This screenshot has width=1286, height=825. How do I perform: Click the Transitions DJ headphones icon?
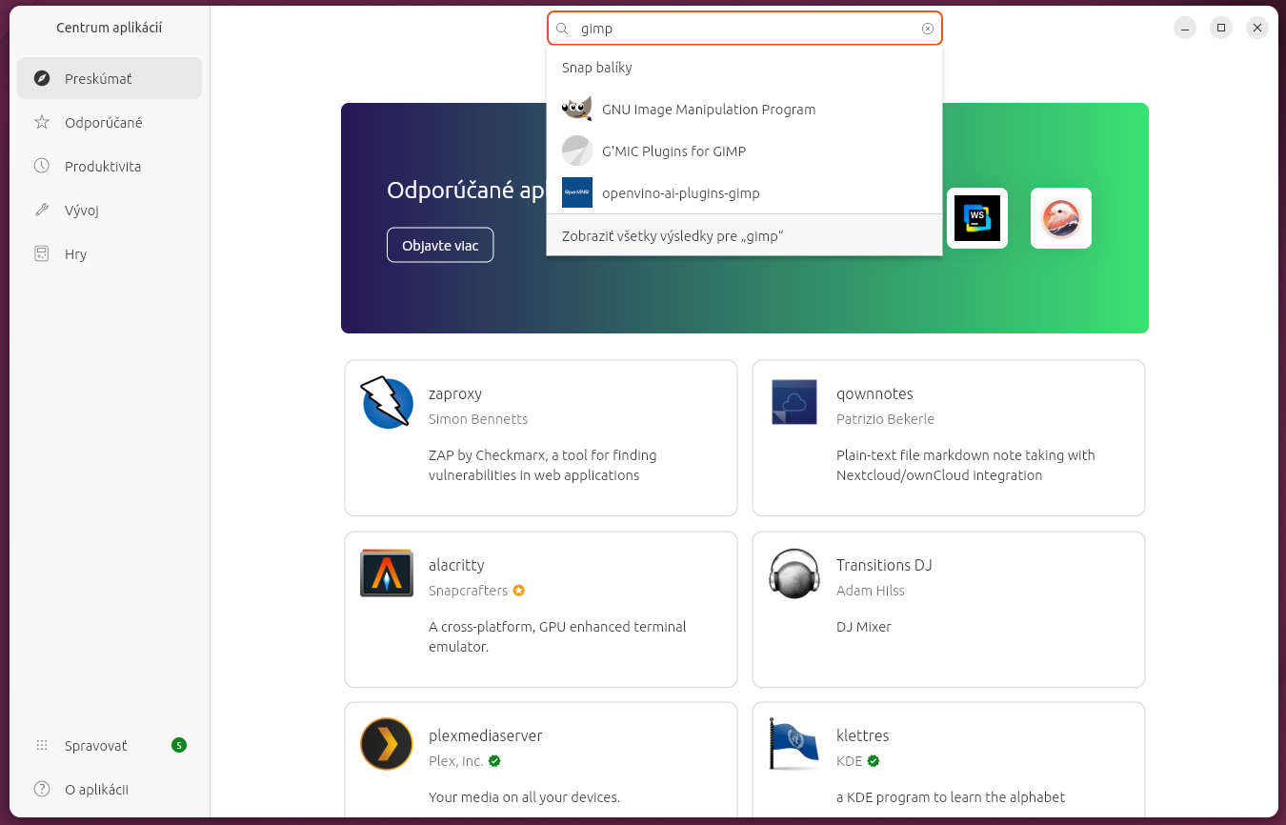[794, 573]
